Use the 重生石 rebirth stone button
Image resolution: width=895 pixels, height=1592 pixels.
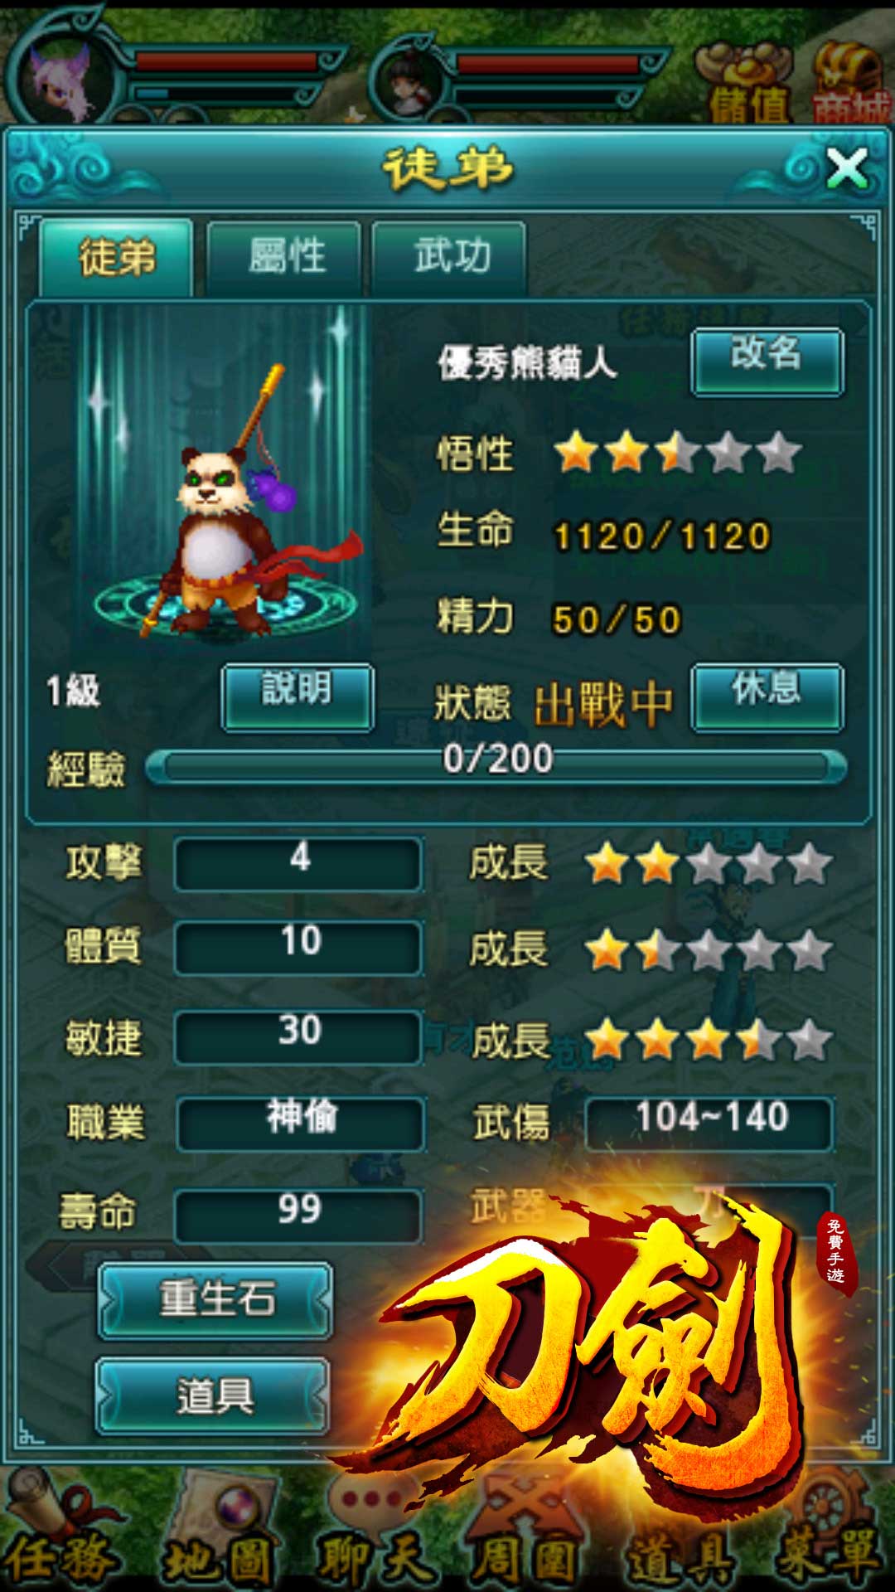pyautogui.click(x=215, y=1300)
